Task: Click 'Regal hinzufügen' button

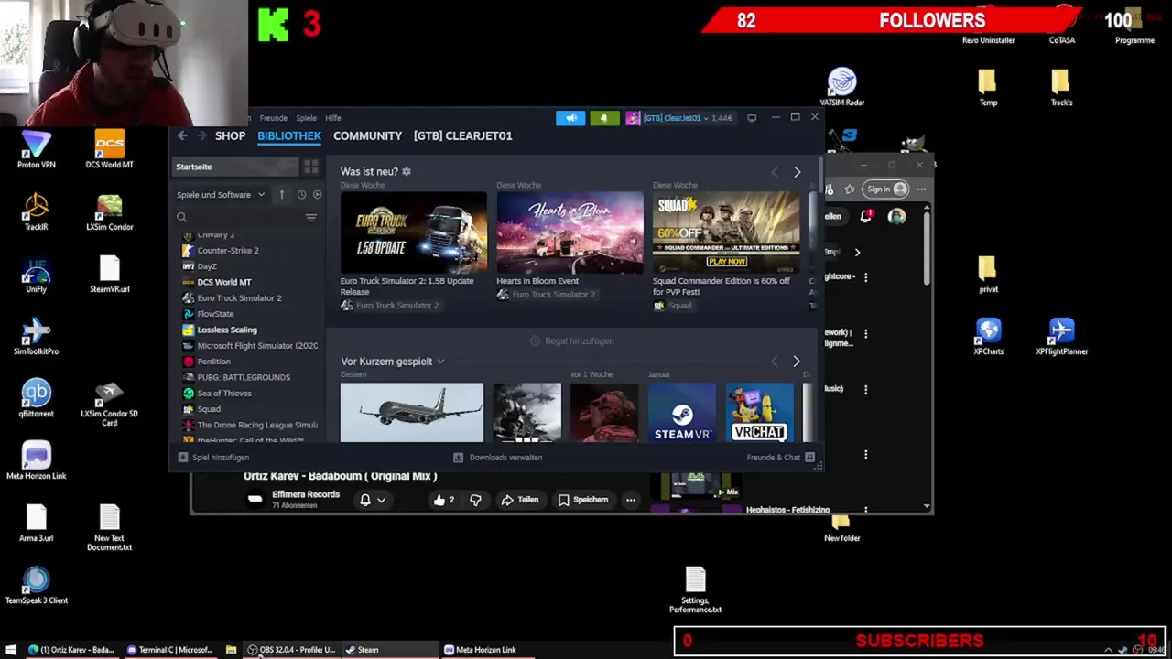Action: click(572, 340)
